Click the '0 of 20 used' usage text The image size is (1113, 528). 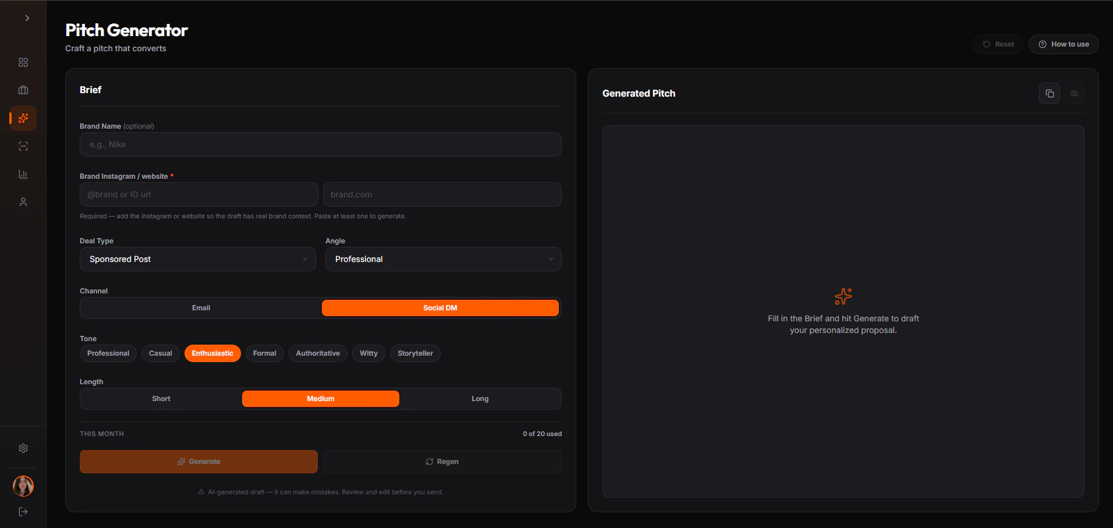[543, 434]
